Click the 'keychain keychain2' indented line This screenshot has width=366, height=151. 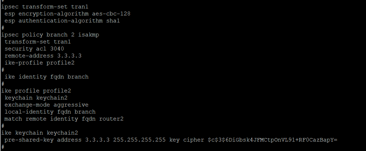click(36, 98)
